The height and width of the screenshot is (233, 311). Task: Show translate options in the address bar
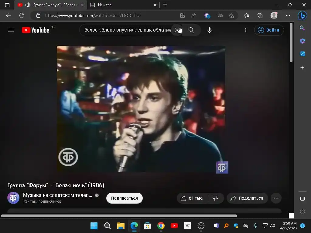[220, 15]
